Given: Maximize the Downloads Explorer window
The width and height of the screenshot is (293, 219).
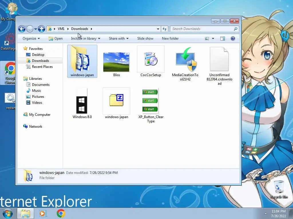Looking at the screenshot, I should 225,21.
